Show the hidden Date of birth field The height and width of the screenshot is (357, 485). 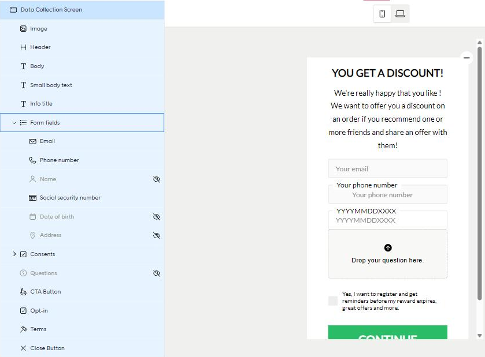pos(157,217)
